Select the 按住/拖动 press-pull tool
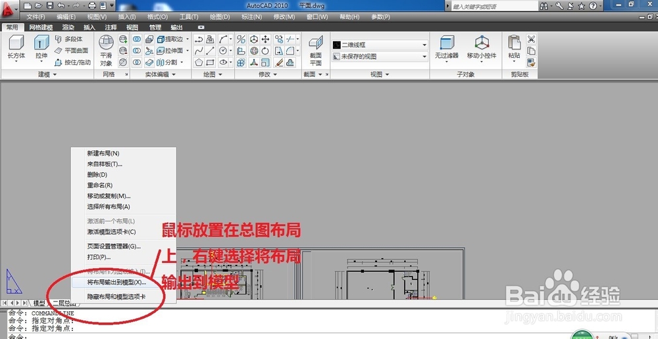 tap(72, 62)
